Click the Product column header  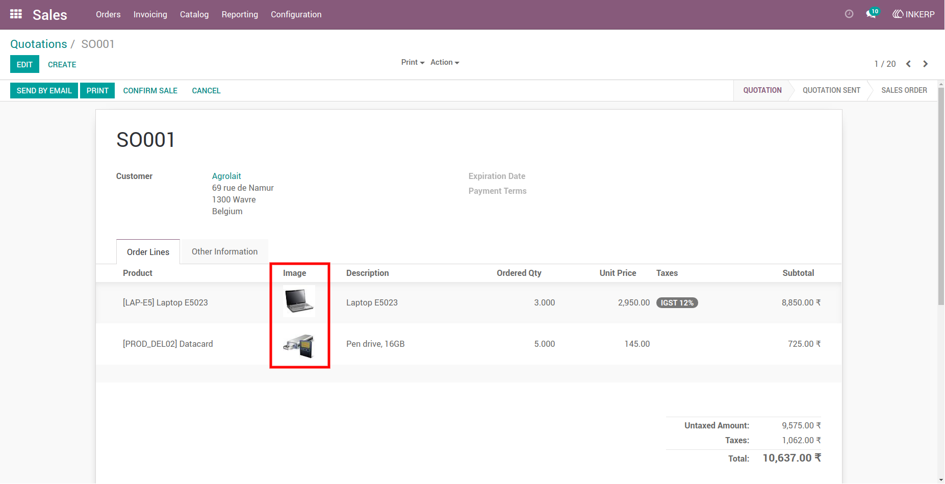pos(138,273)
